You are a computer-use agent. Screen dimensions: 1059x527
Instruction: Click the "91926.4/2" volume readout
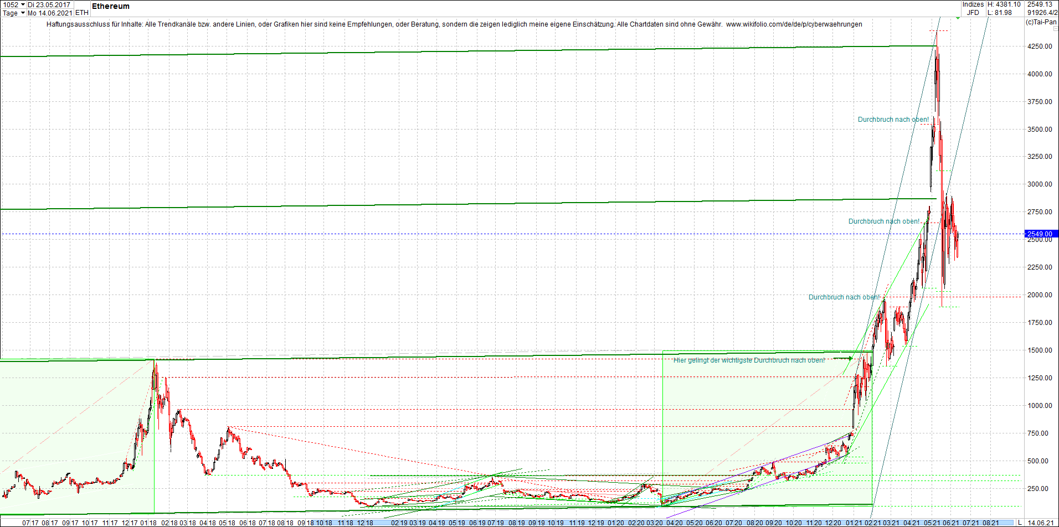pyautogui.click(x=1041, y=12)
